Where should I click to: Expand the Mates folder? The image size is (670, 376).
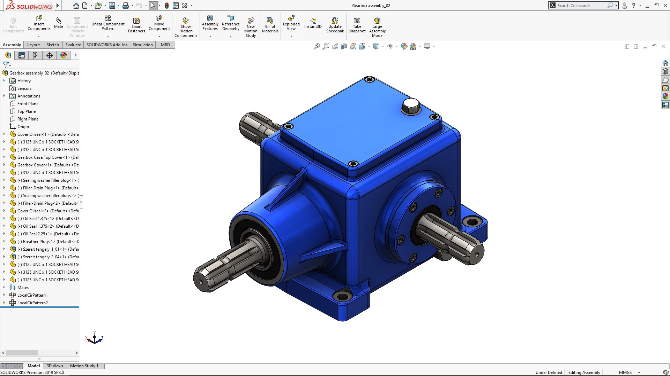click(x=4, y=287)
